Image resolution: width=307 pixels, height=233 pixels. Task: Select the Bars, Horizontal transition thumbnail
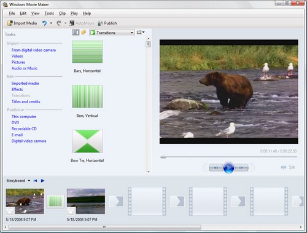(87, 52)
